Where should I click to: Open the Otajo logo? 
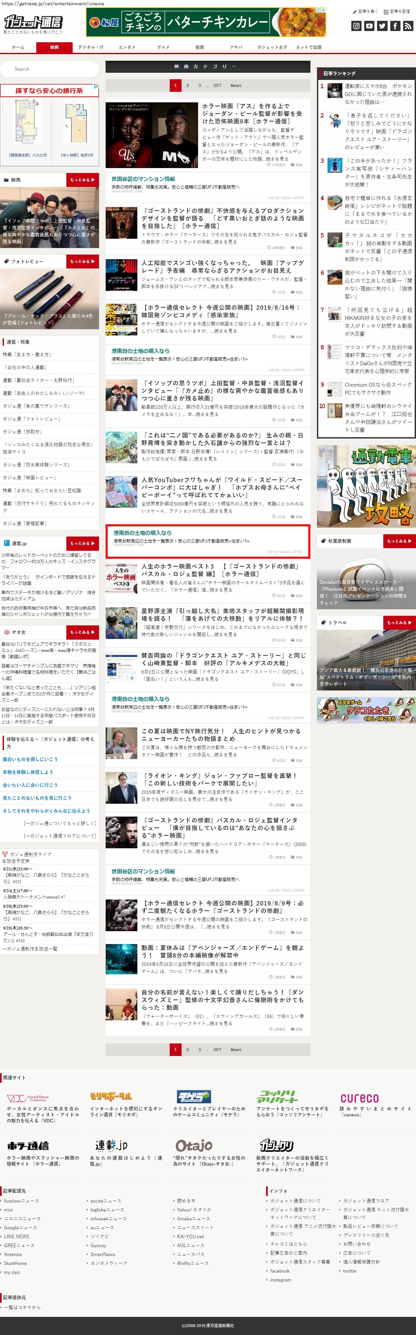pos(194,1145)
